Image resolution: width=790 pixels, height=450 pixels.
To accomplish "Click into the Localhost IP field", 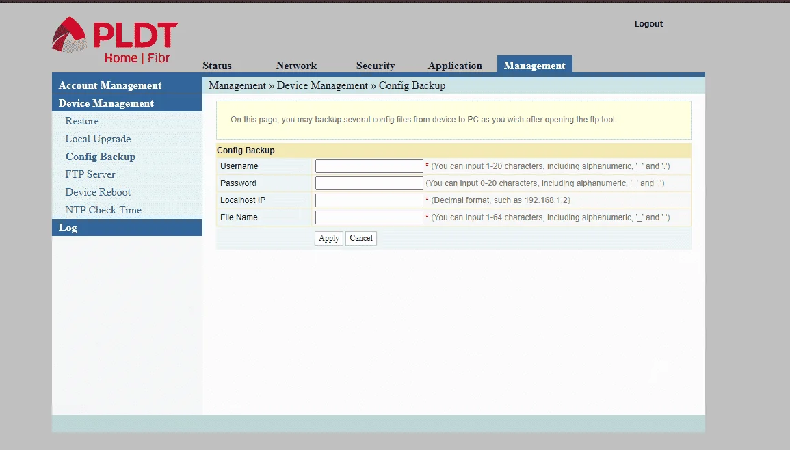I will coord(369,200).
